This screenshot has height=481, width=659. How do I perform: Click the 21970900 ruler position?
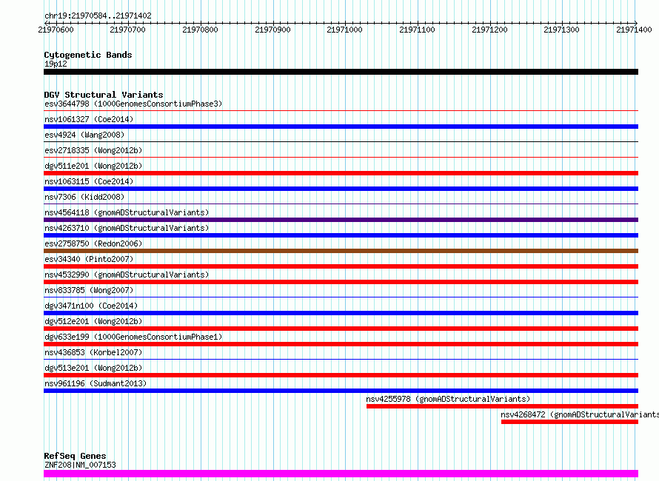[272, 30]
